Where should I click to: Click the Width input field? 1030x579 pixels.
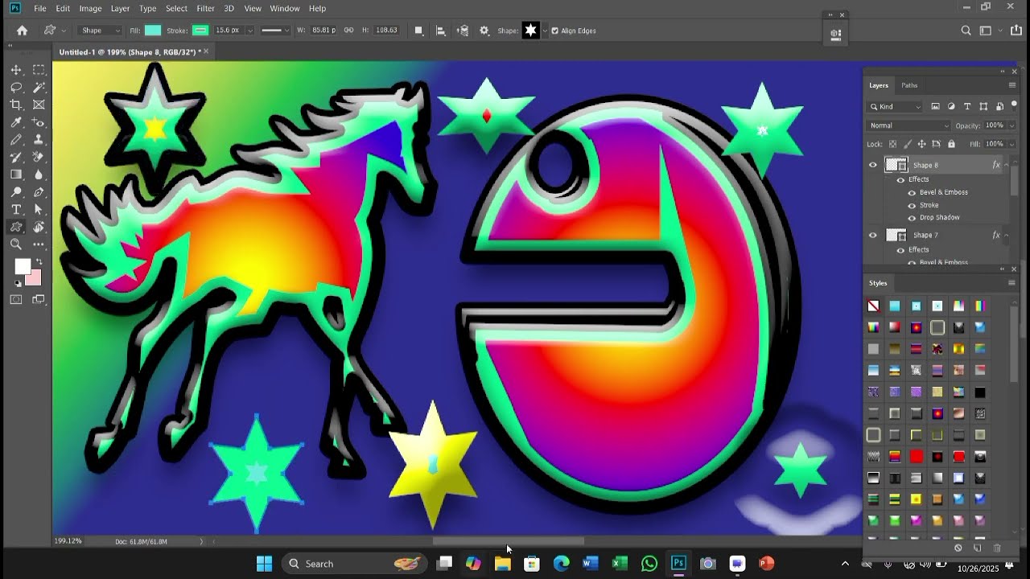[x=323, y=31]
